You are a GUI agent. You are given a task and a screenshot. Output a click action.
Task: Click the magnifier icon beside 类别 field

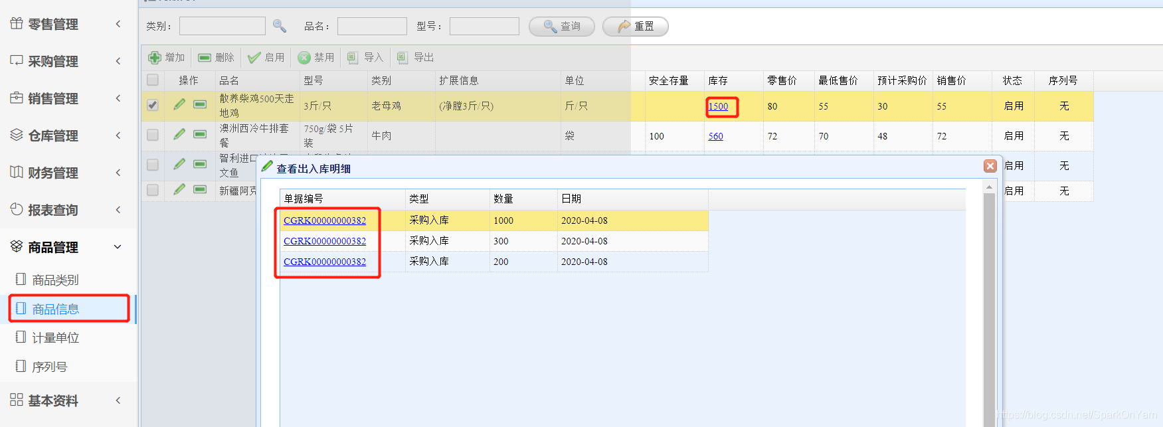tap(280, 26)
